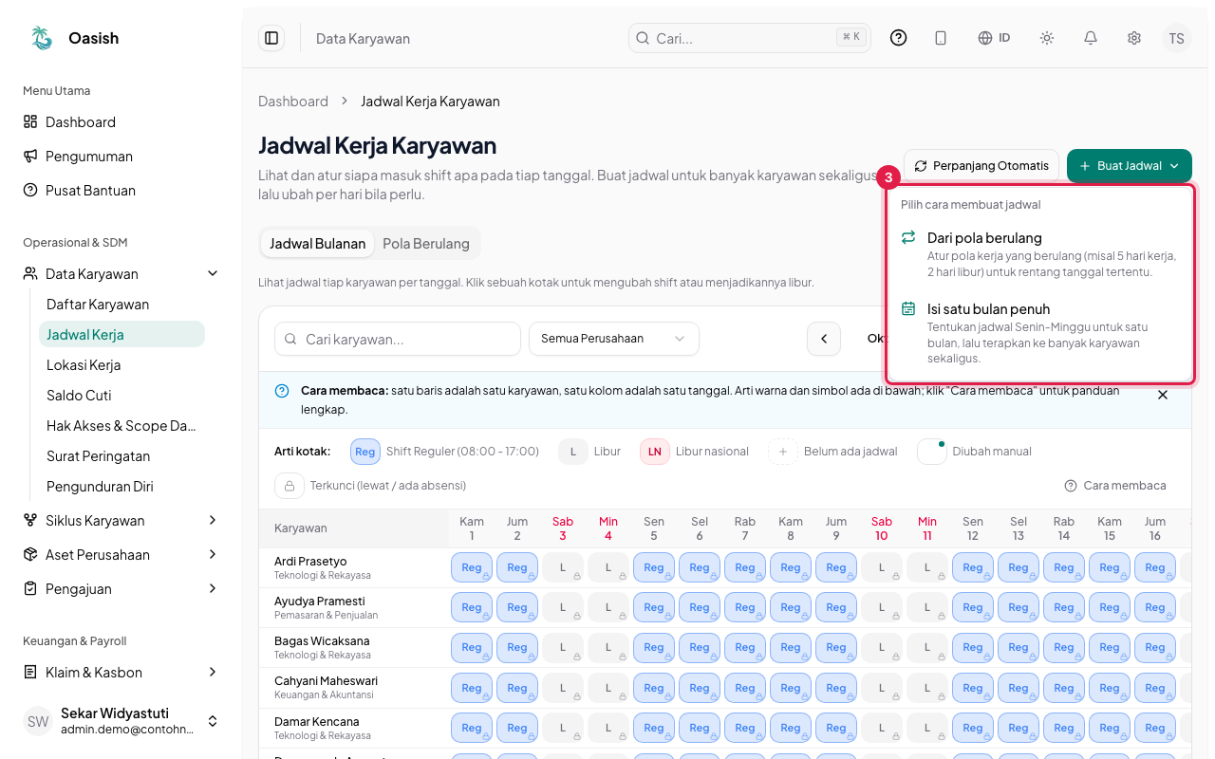Open notifications bell icon
This screenshot has width=1215, height=759.
1091,38
